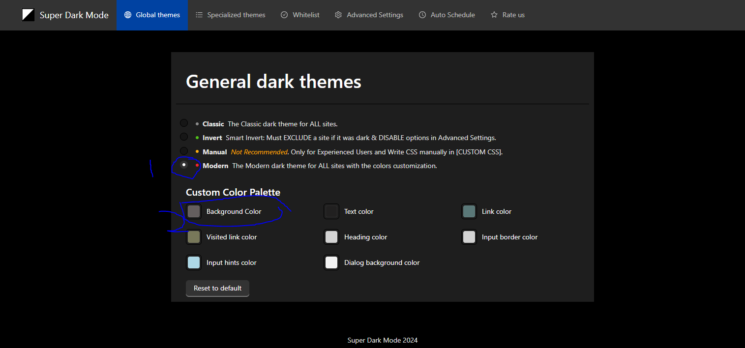The image size is (745, 348).
Task: Click the Super Dark Mode logo icon
Action: coord(28,15)
